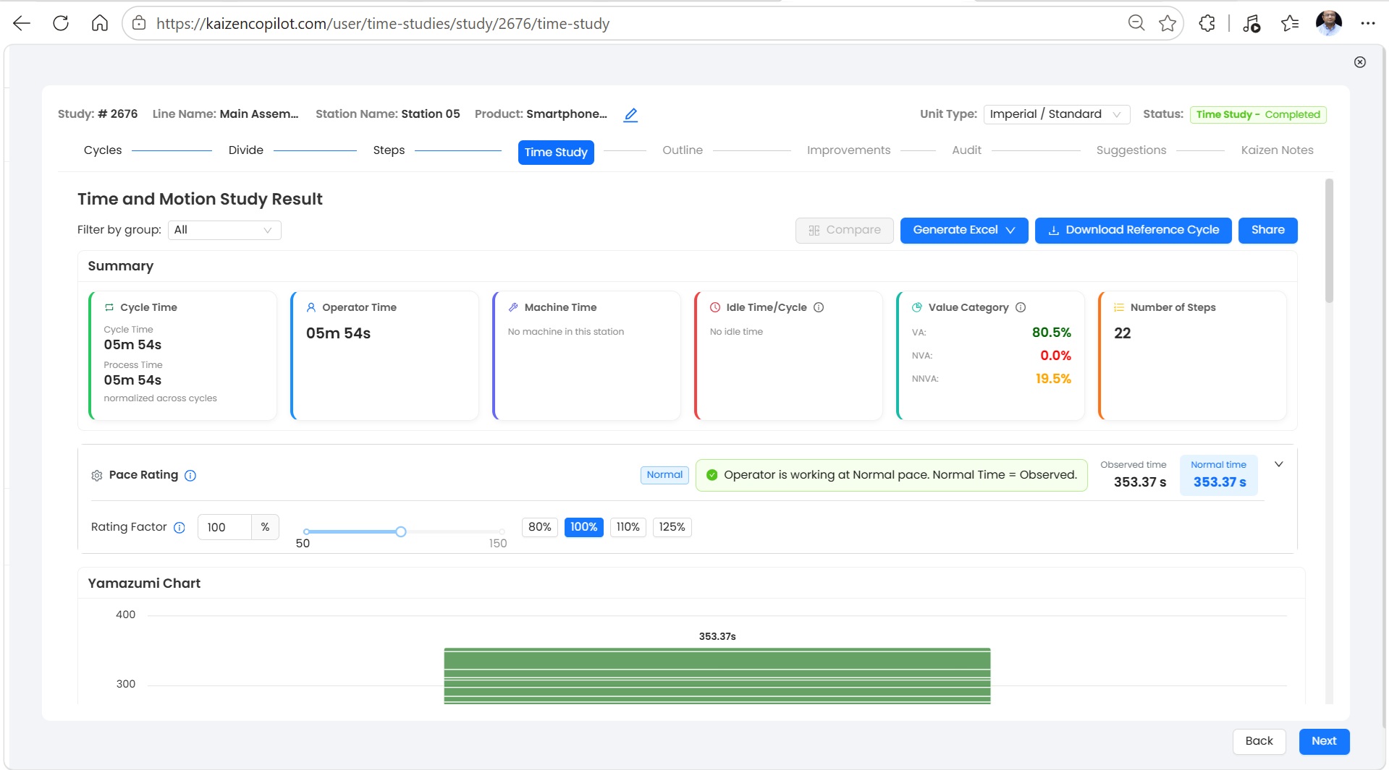
Task: Open the browser extensions icon
Action: coord(1207,23)
